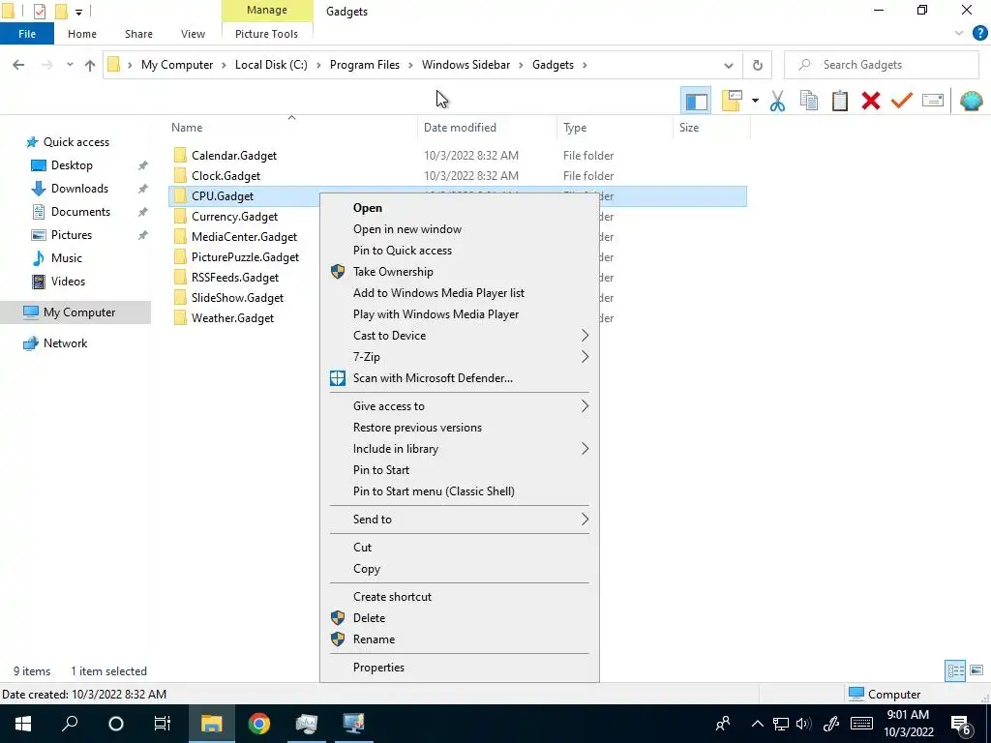The width and height of the screenshot is (991, 743).
Task: Toggle the navigation pane toolbar button
Action: click(696, 101)
